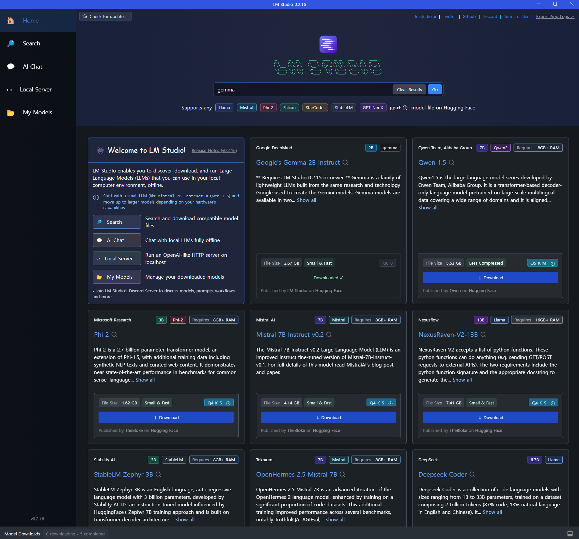The height and width of the screenshot is (539, 579).
Task: Open the Discord link in header
Action: coord(490,16)
